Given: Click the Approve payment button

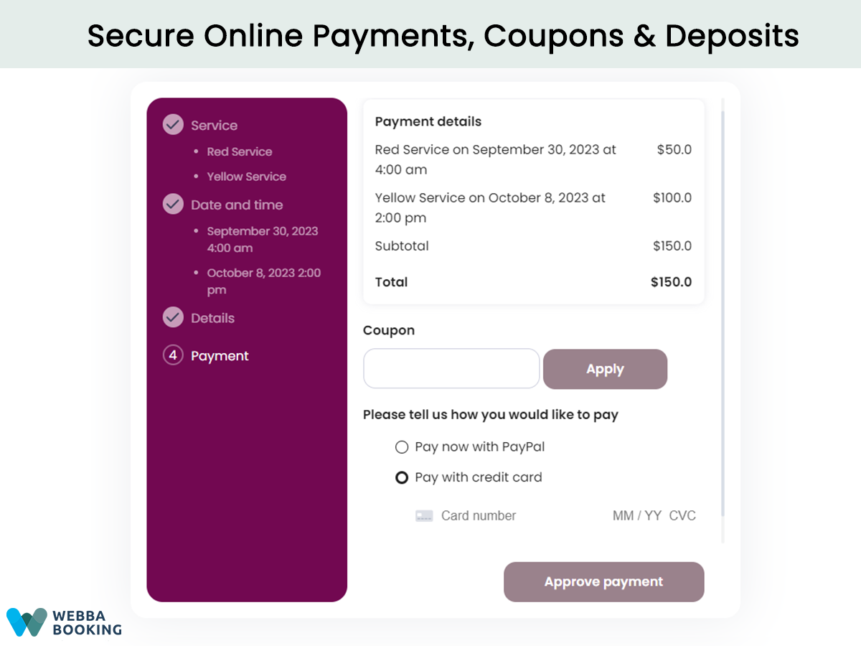Looking at the screenshot, I should 603,582.
